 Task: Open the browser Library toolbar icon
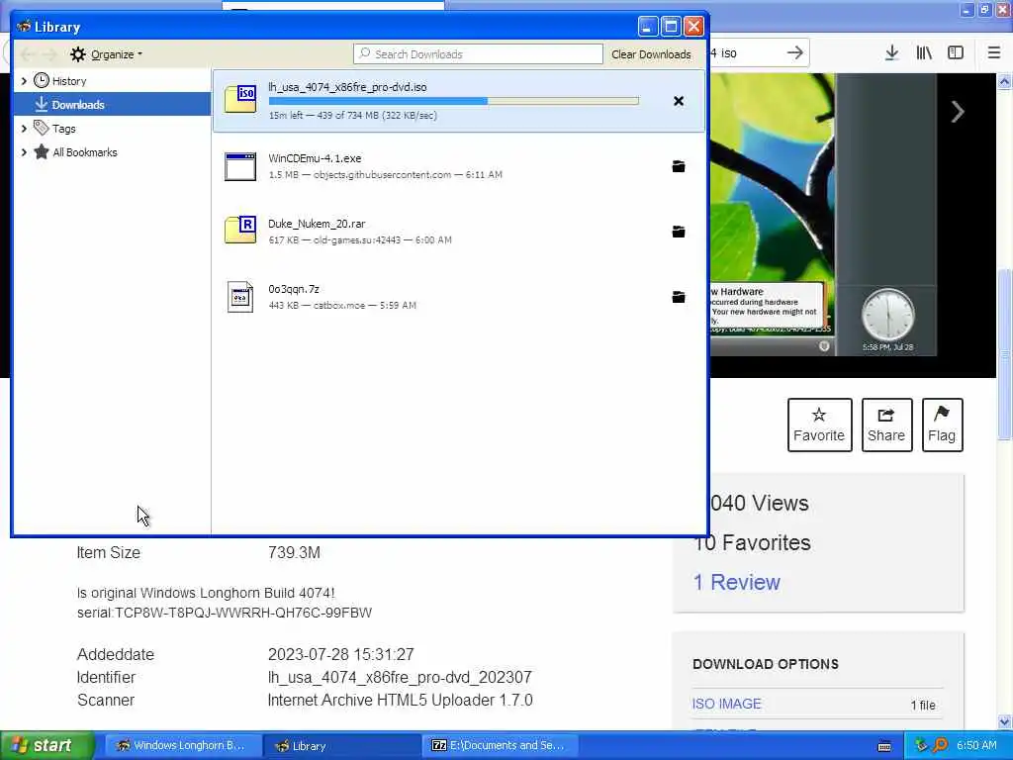click(924, 53)
